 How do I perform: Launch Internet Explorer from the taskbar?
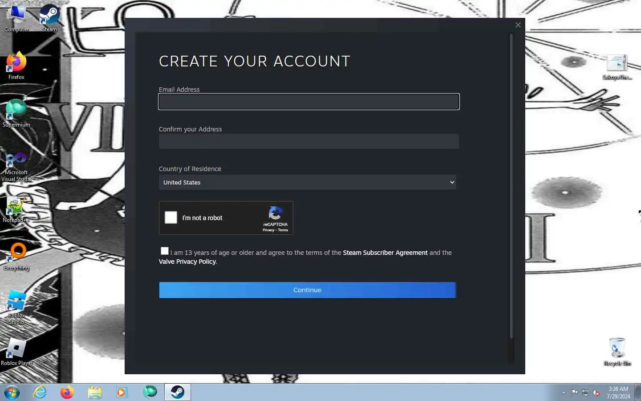pyautogui.click(x=40, y=392)
